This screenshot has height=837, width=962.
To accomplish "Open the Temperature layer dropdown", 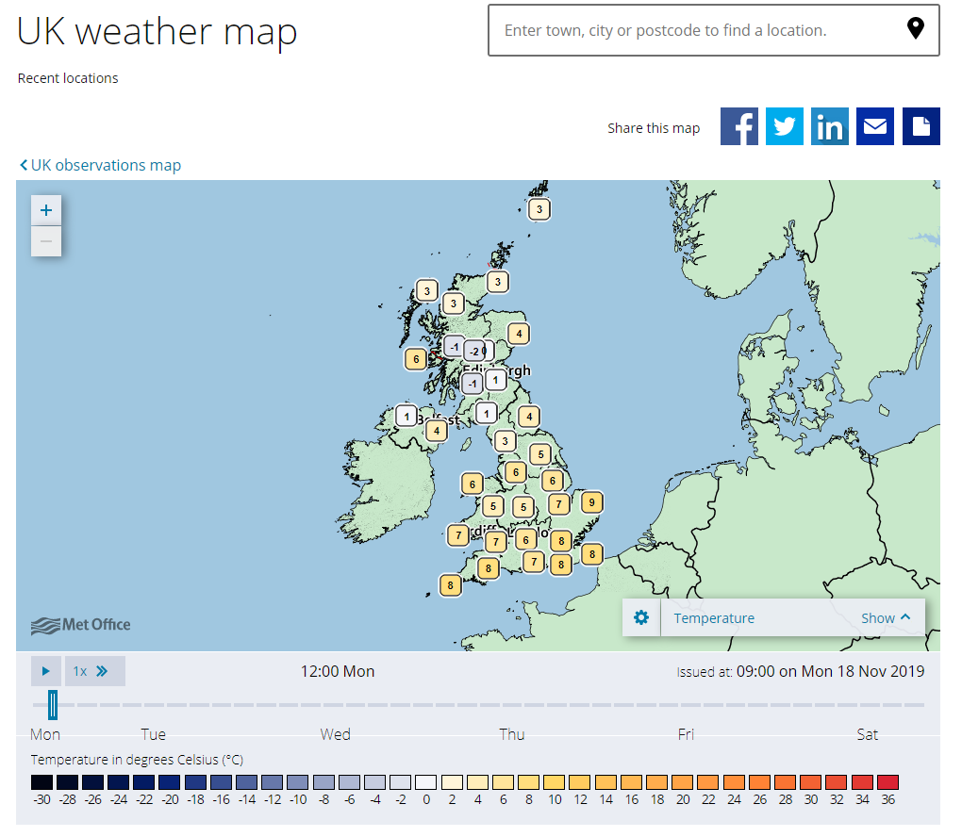I will 714,618.
